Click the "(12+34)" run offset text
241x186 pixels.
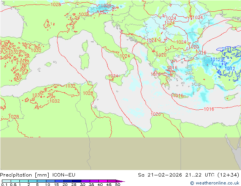tap(228, 175)
